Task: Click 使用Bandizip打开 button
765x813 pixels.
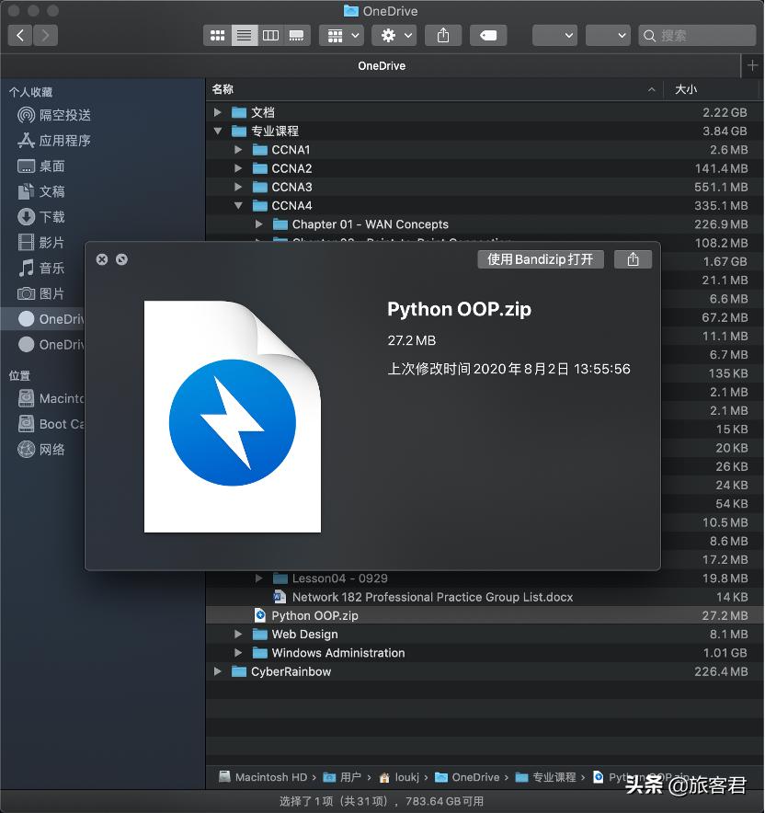Action: pyautogui.click(x=540, y=258)
